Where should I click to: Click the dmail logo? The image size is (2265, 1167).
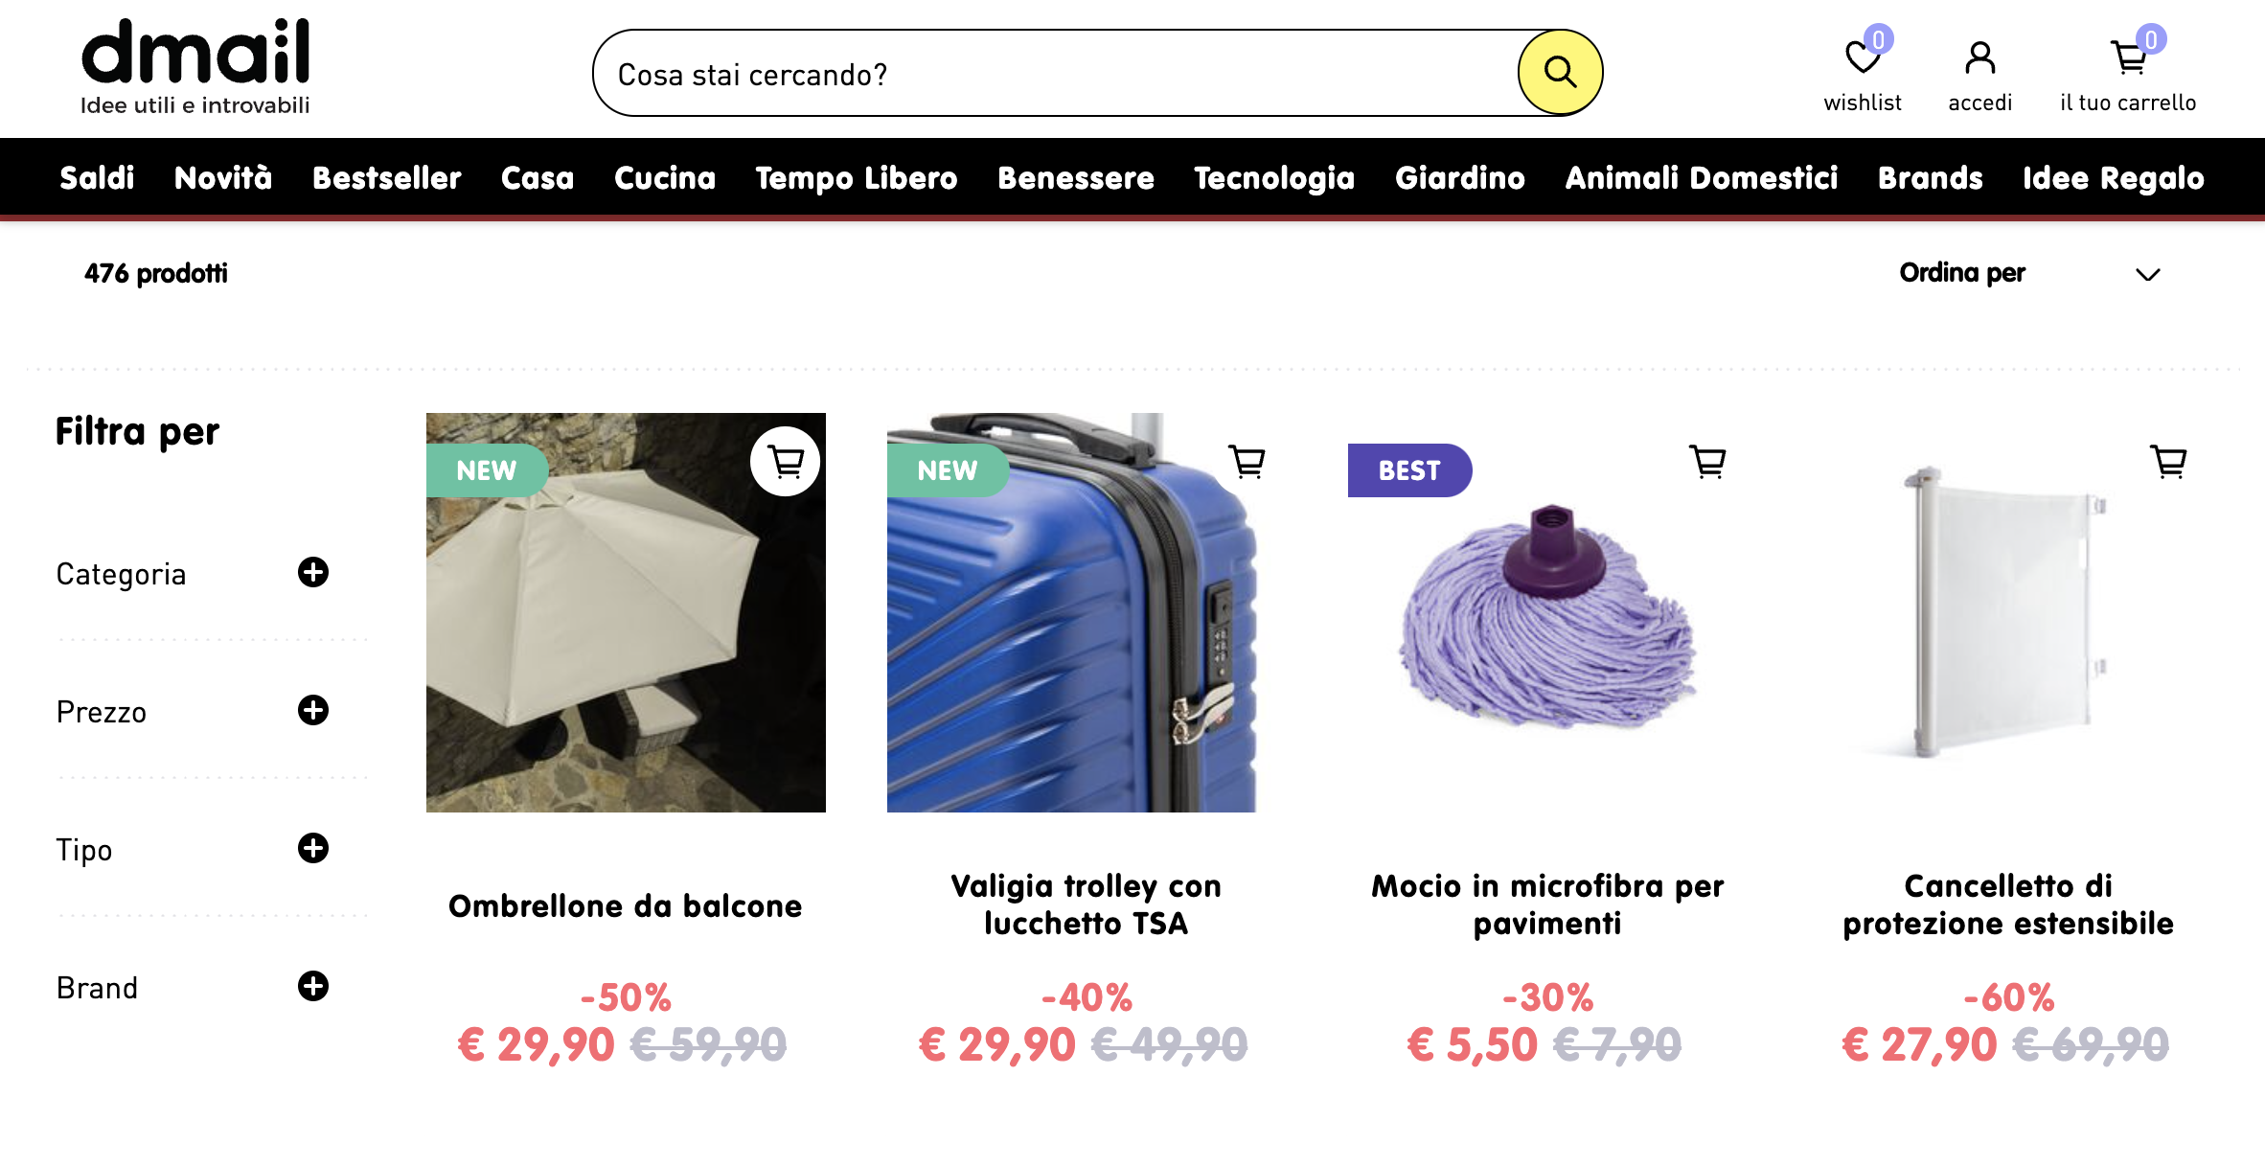point(195,65)
